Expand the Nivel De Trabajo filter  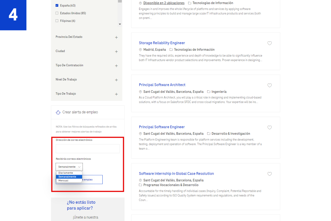(x=116, y=80)
